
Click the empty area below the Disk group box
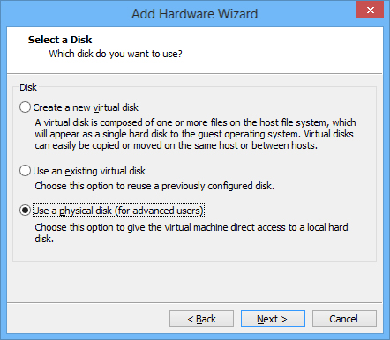[194, 281]
